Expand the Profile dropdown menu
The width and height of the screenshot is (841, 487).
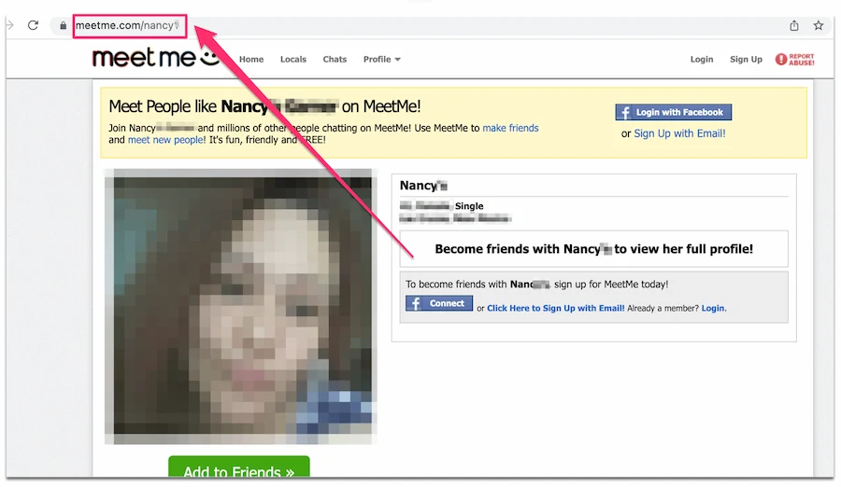point(382,60)
